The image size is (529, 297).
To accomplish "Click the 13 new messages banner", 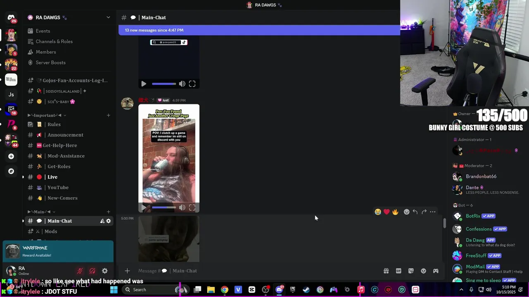I will pyautogui.click(x=259, y=30).
